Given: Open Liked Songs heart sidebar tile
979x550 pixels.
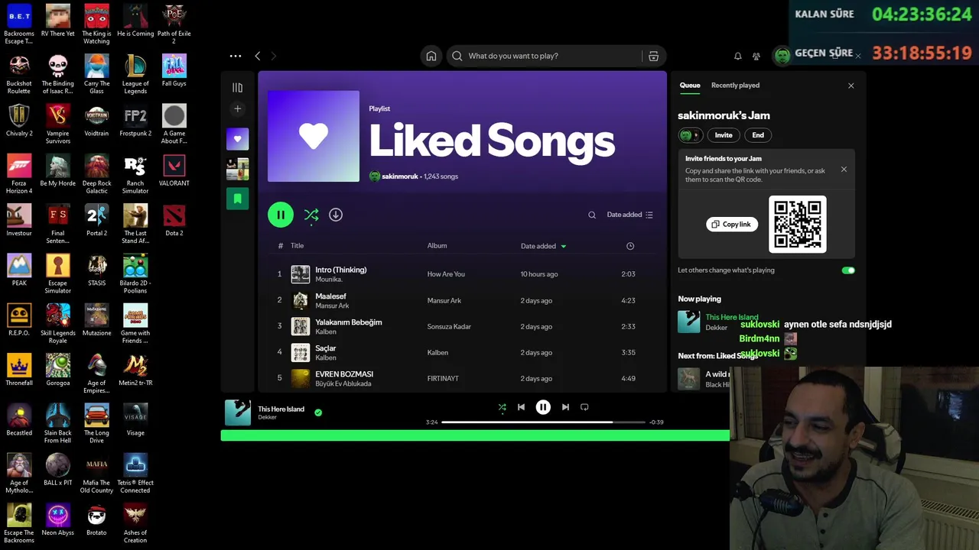Looking at the screenshot, I should [x=237, y=139].
